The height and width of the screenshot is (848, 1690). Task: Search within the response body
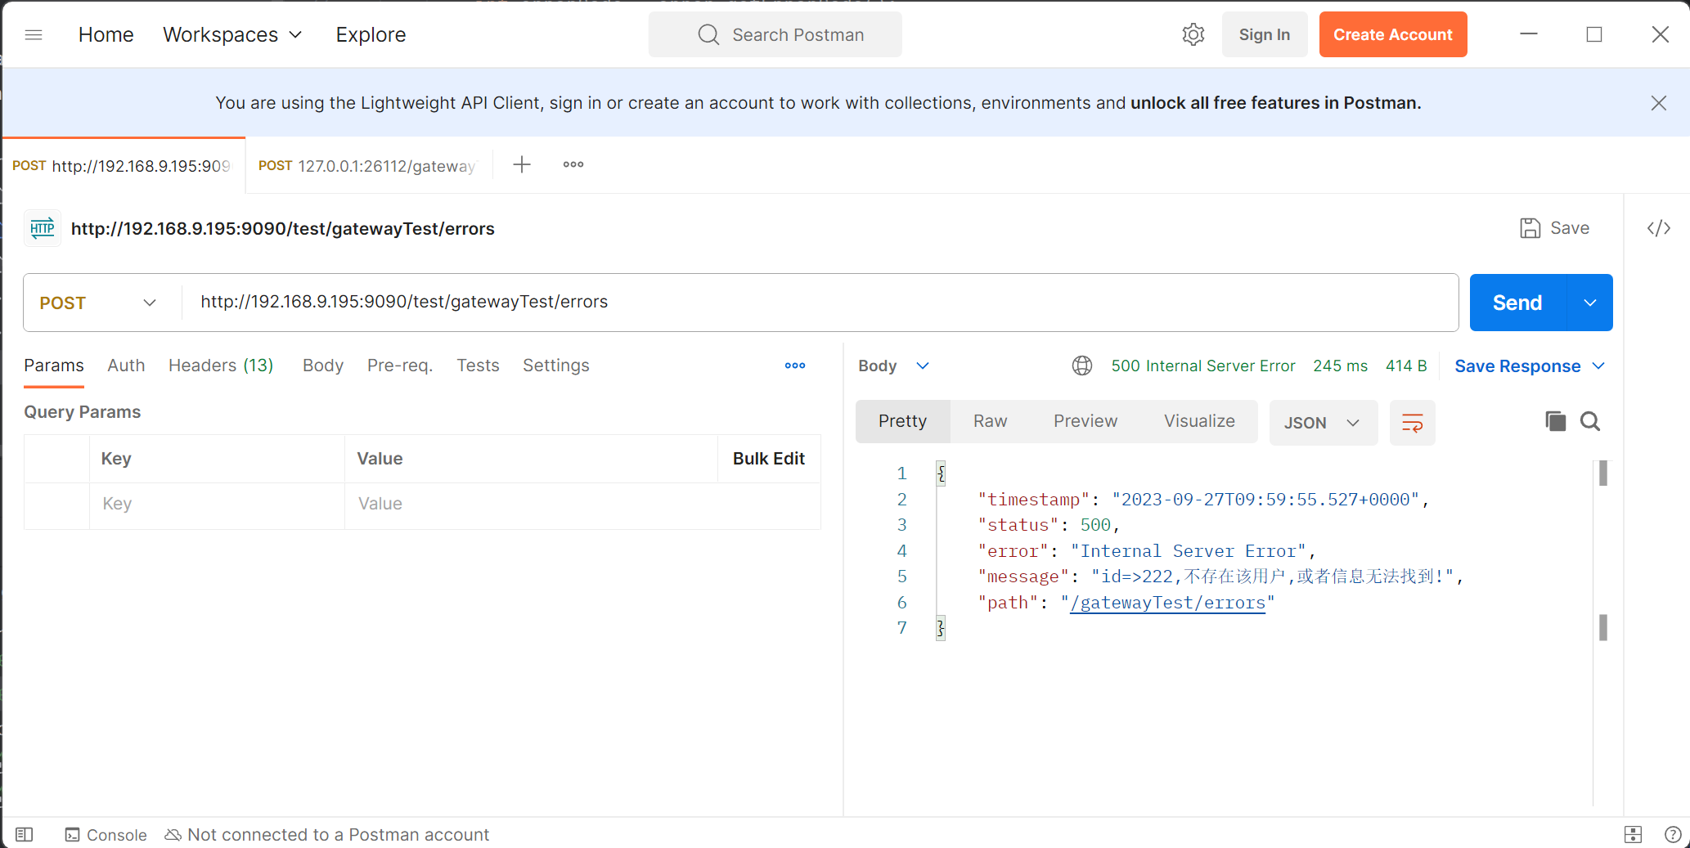tap(1590, 421)
